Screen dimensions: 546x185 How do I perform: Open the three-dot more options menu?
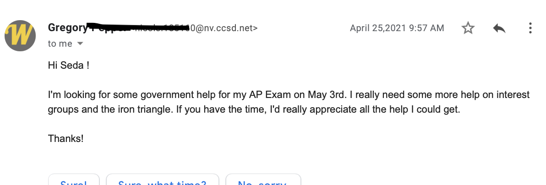coord(530,28)
